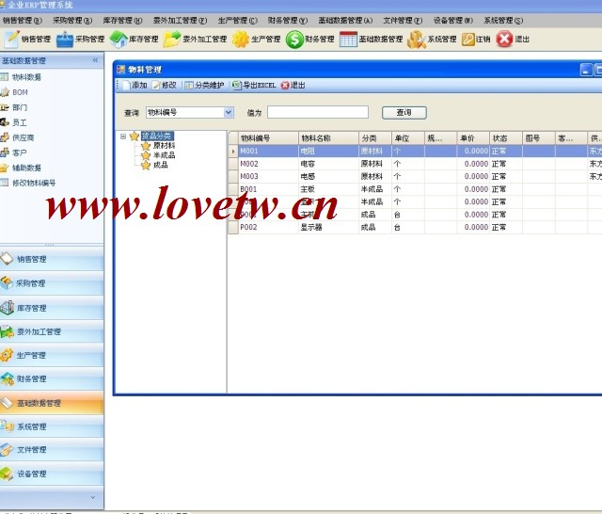Image resolution: width=602 pixels, height=514 pixels.
Task: Select row P002 显示器
Action: [x=415, y=227]
